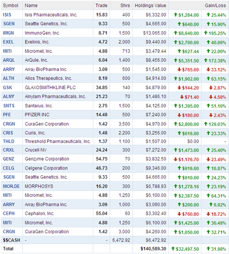Open the ISIS ticker symbol link
The width and height of the screenshot is (229, 254).
(7, 15)
